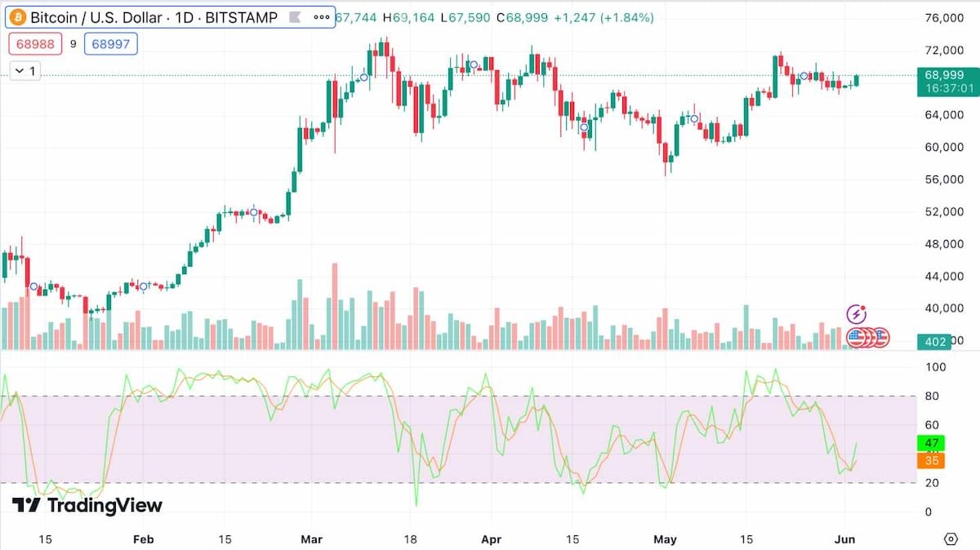Click the dividend marker circle near early April
The width and height of the screenshot is (980, 550).
coord(473,64)
